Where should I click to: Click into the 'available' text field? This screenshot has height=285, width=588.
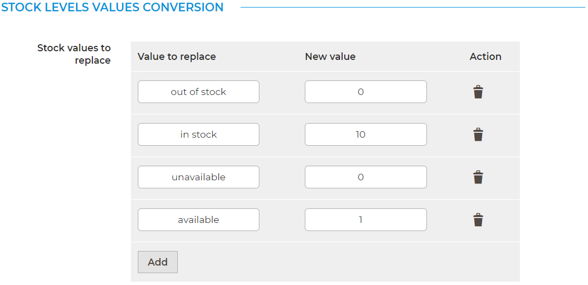point(198,220)
